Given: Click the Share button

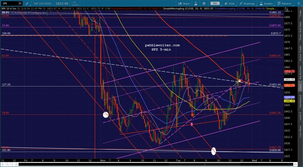Looking at the screenshot, I should point(184,4).
